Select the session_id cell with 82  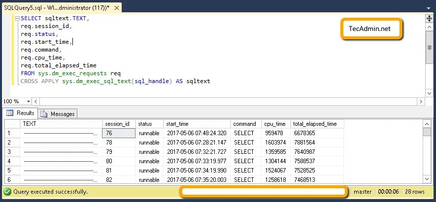point(119,179)
